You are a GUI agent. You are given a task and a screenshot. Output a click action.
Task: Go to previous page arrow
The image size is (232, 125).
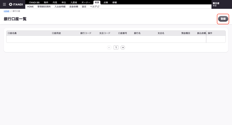coord(109,48)
